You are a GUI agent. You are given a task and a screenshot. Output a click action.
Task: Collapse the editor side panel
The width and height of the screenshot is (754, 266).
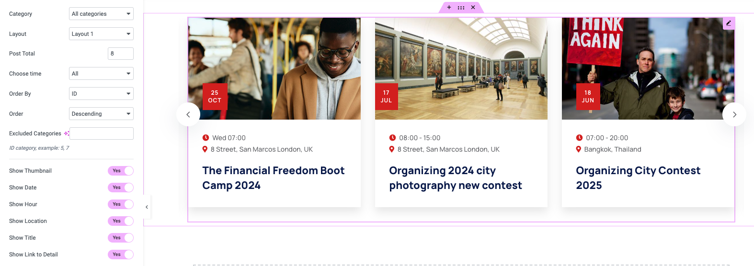tap(147, 207)
